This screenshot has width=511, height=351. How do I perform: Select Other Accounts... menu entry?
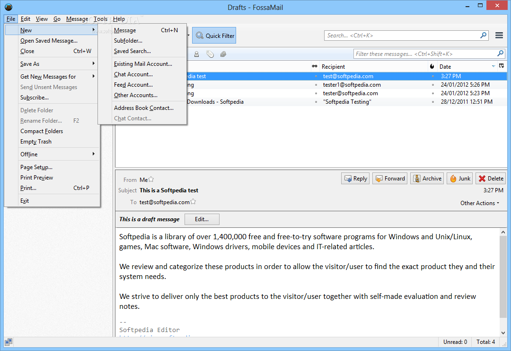142,95
